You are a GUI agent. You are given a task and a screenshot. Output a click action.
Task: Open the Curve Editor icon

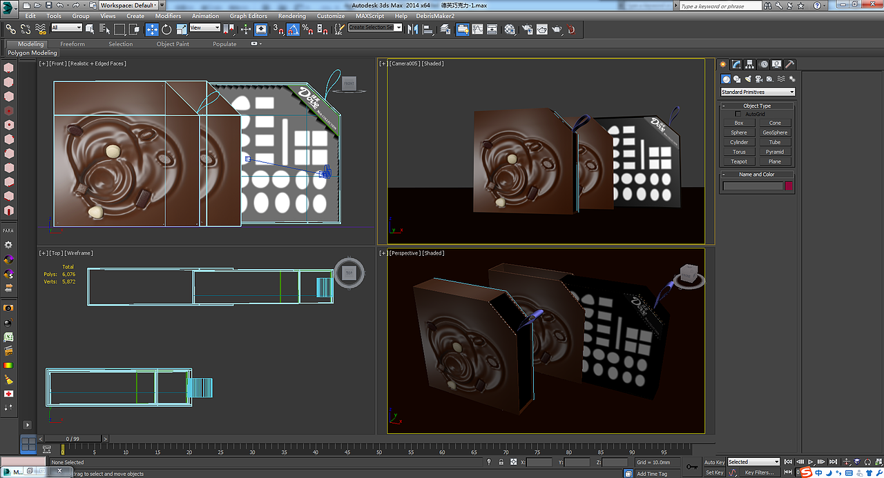[477, 29]
